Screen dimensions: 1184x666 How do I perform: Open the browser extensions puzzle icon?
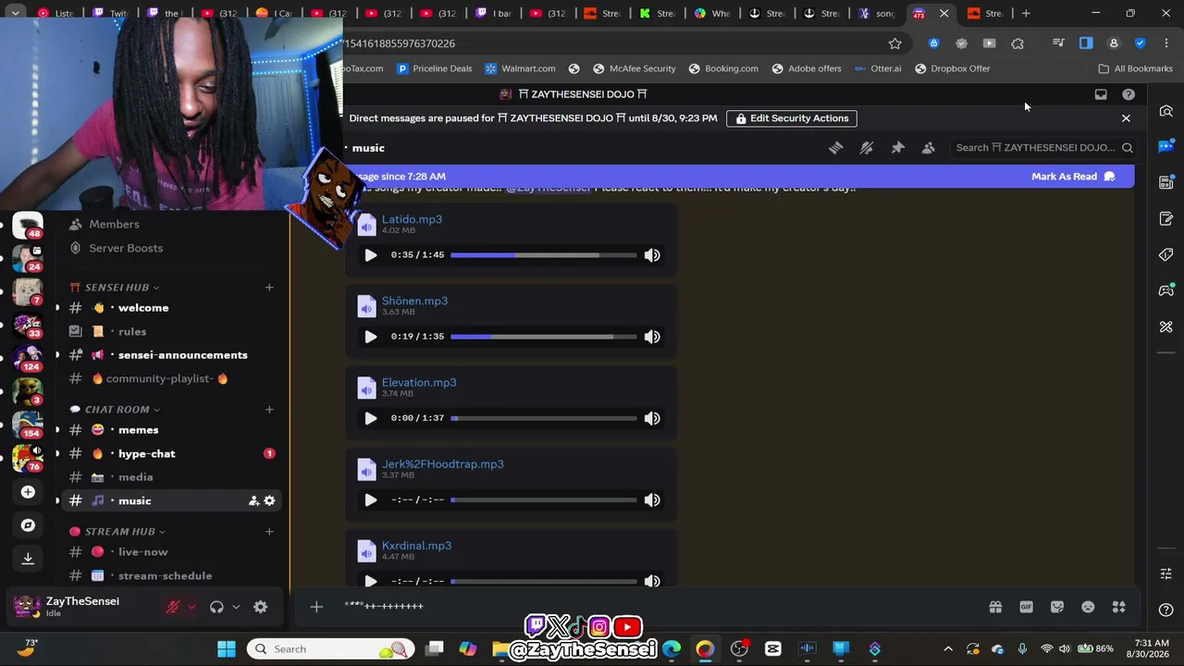point(1017,43)
